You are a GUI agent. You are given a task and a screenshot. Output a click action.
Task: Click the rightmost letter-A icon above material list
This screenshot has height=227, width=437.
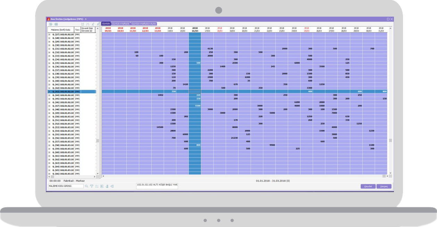click(98, 24)
